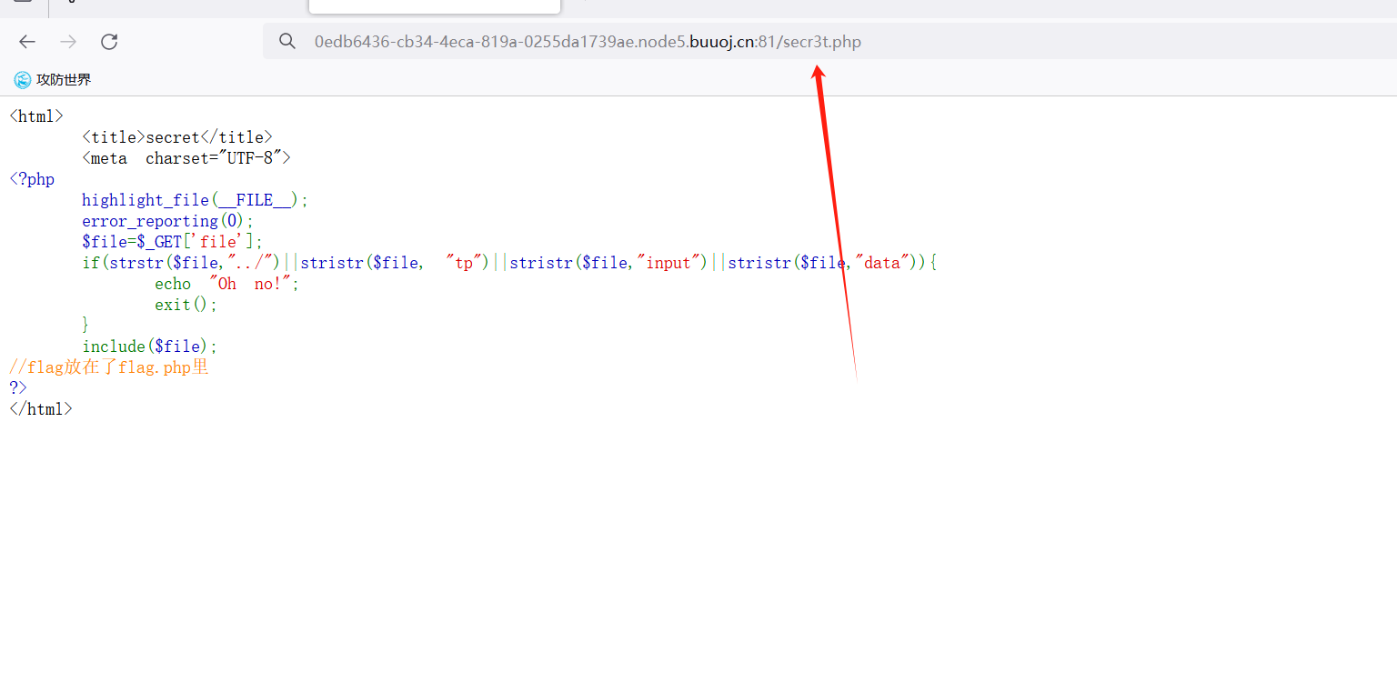1397x693 pixels.
Task: Reload the current page
Action: pyautogui.click(x=109, y=42)
